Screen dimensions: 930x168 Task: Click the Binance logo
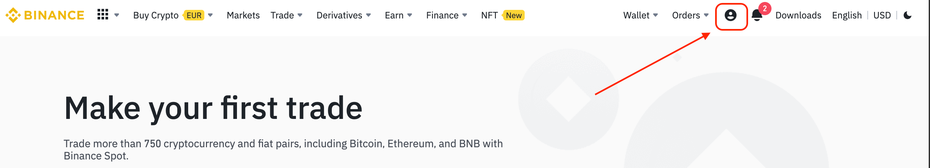[x=45, y=15]
